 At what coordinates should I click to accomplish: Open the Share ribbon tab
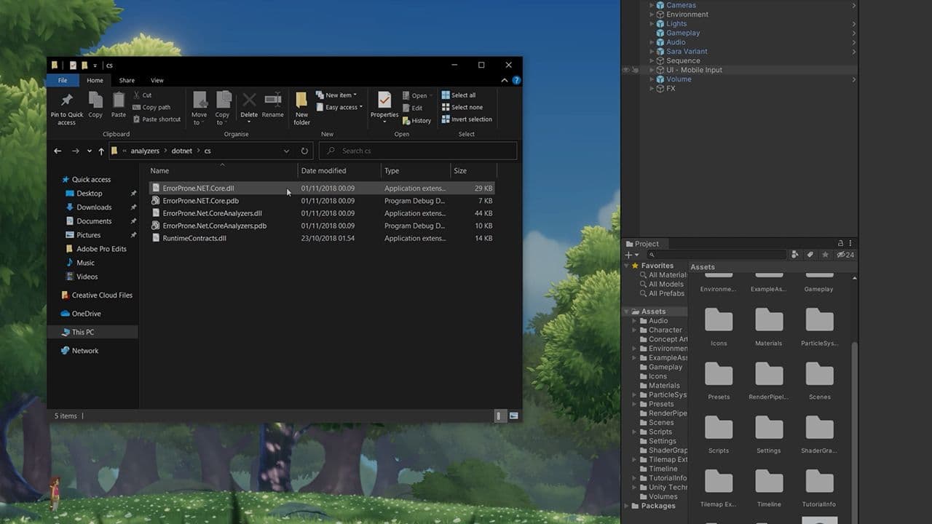pos(127,80)
